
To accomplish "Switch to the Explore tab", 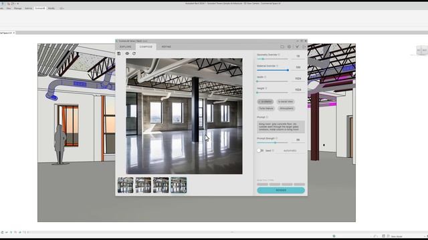I will click(x=126, y=47).
